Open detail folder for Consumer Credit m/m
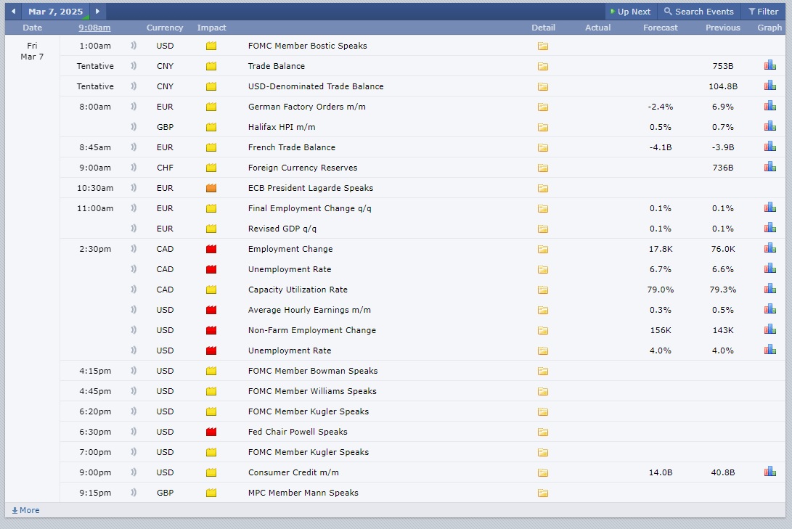Screen dimensions: 792x529 coord(543,473)
